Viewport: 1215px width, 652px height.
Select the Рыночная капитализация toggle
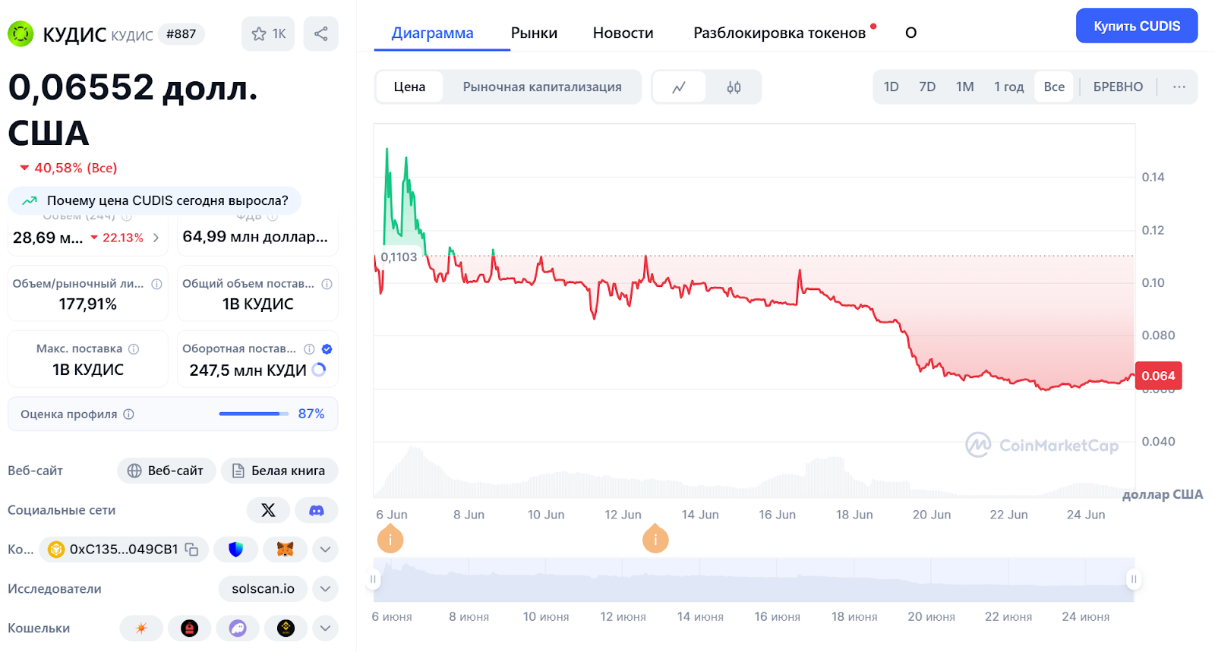(x=542, y=87)
